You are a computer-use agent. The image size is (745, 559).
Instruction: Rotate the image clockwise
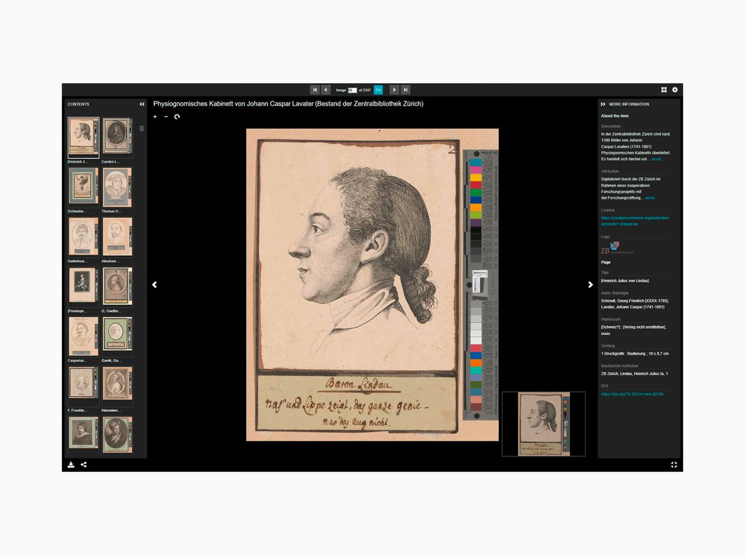click(x=177, y=117)
